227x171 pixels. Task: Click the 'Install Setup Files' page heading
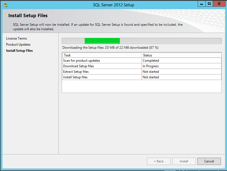point(28,15)
